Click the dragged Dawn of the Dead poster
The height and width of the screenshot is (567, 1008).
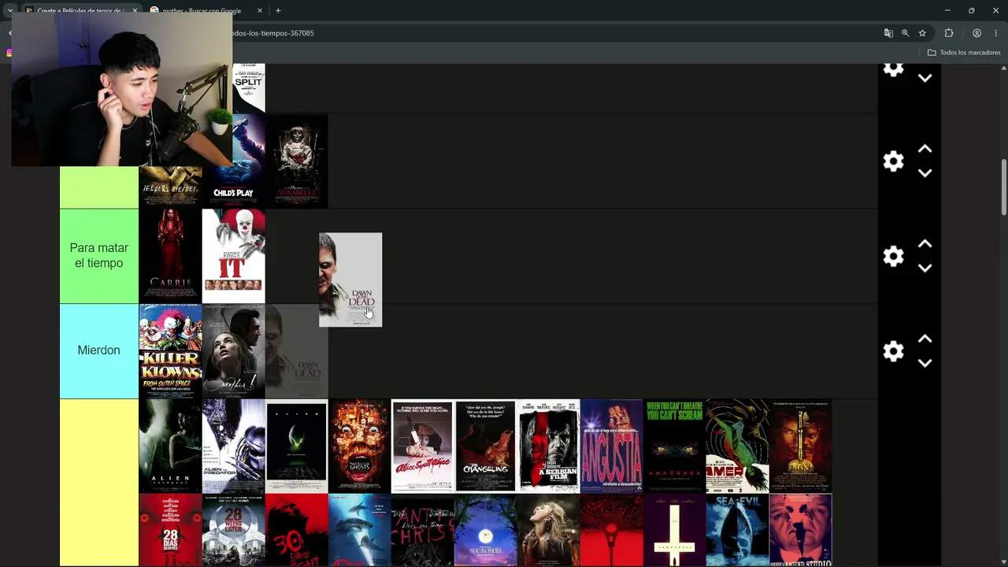tap(350, 280)
